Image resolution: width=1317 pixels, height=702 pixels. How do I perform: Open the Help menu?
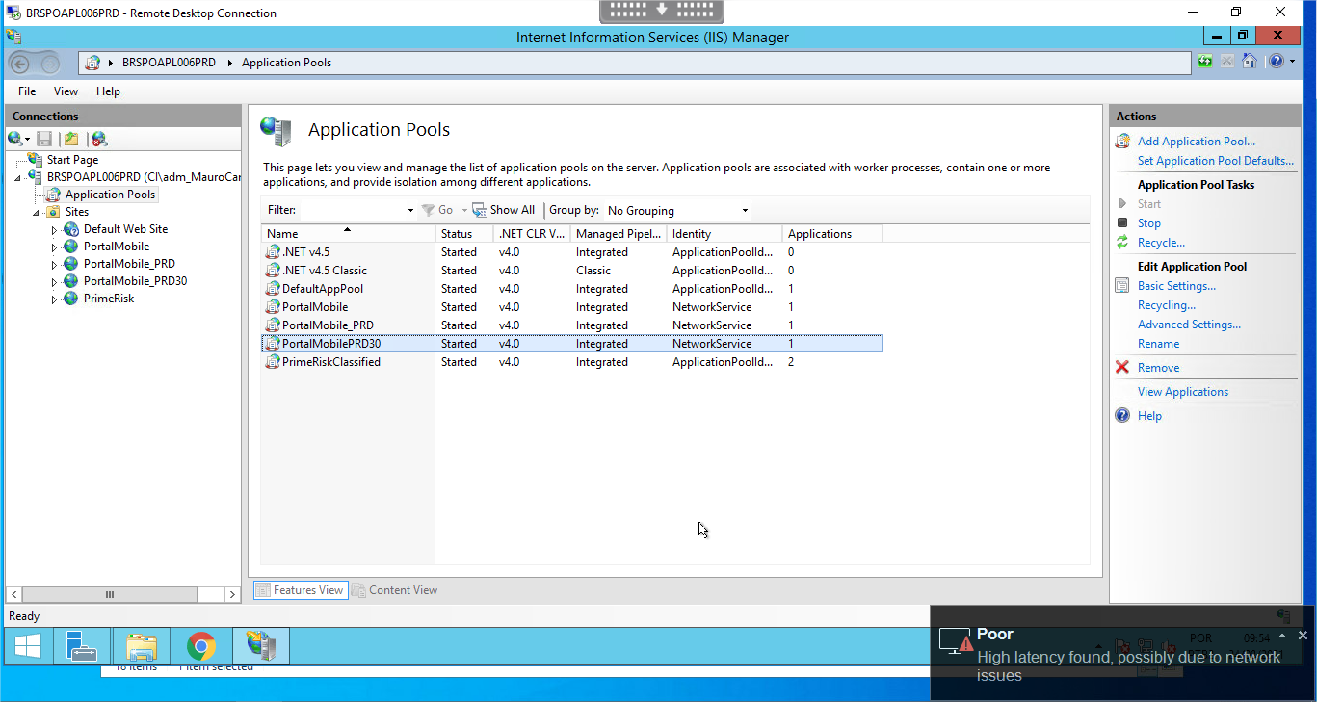click(x=108, y=91)
